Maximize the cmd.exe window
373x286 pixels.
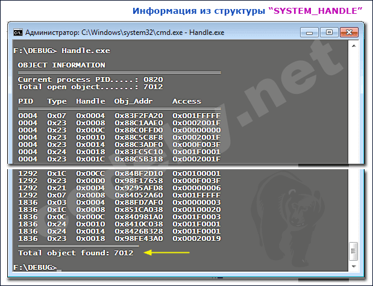click(x=329, y=33)
